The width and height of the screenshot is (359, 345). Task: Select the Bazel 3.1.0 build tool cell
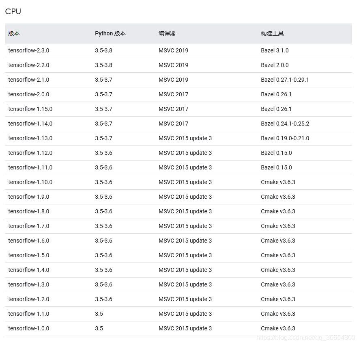[275, 50]
